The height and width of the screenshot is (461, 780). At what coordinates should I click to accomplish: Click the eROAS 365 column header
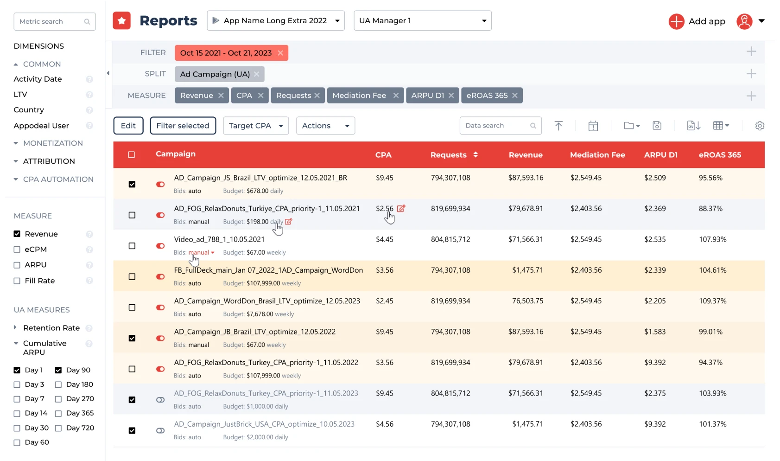coord(720,155)
